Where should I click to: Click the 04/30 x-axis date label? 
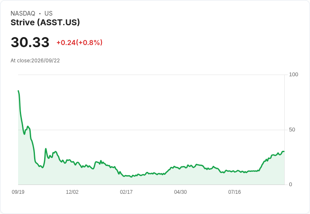(180, 192)
